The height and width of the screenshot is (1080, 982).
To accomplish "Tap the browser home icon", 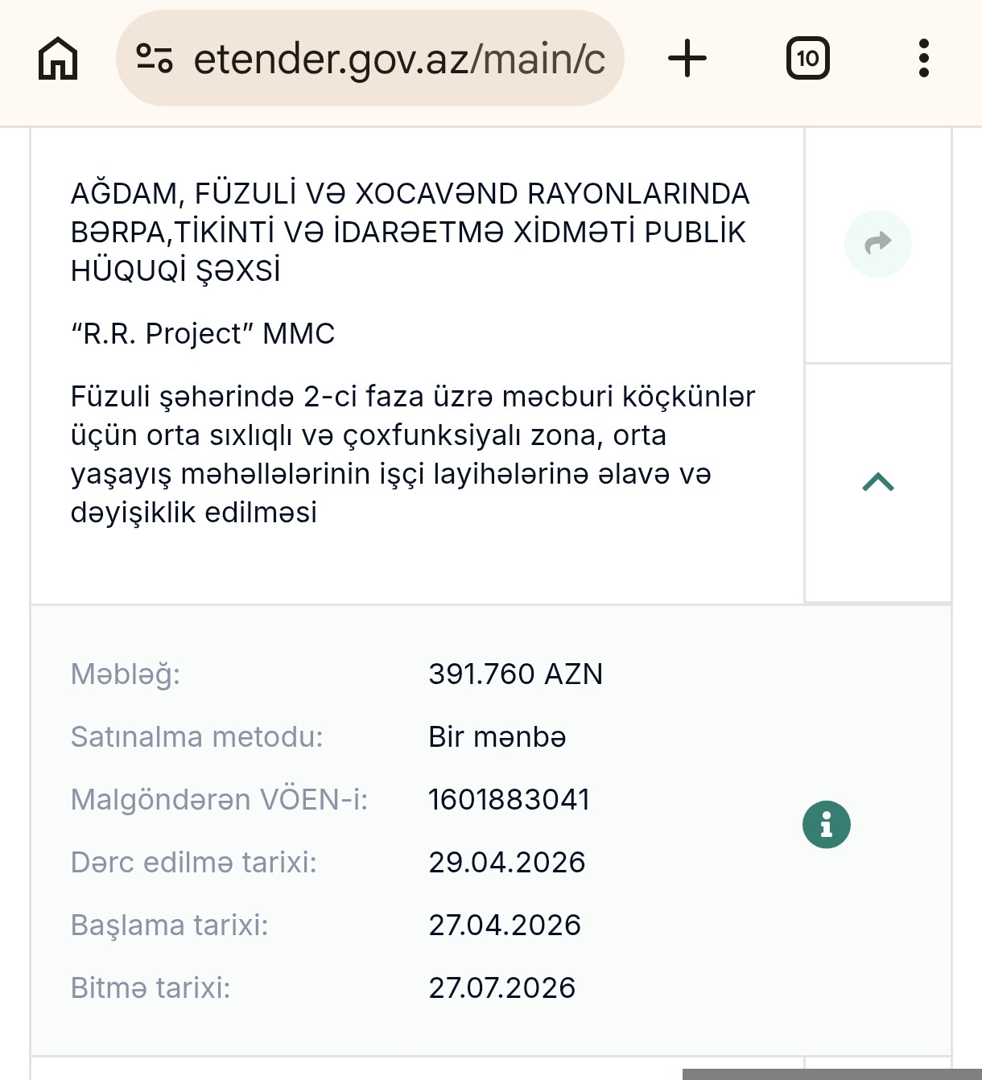I will [x=58, y=59].
